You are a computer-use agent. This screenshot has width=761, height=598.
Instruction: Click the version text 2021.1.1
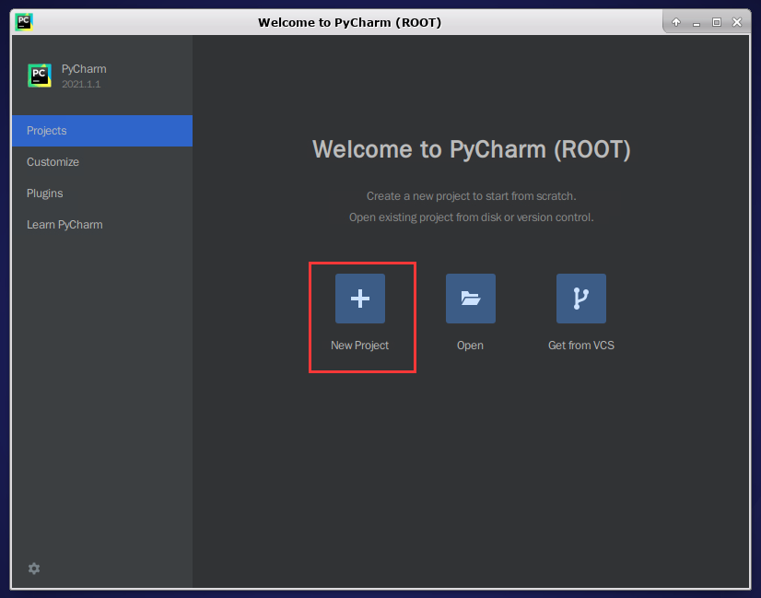coord(81,84)
